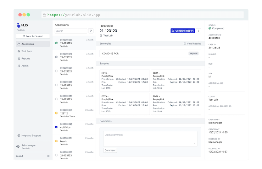Click the blue checkmark on accession 40000102

pyautogui.click(x=56, y=127)
